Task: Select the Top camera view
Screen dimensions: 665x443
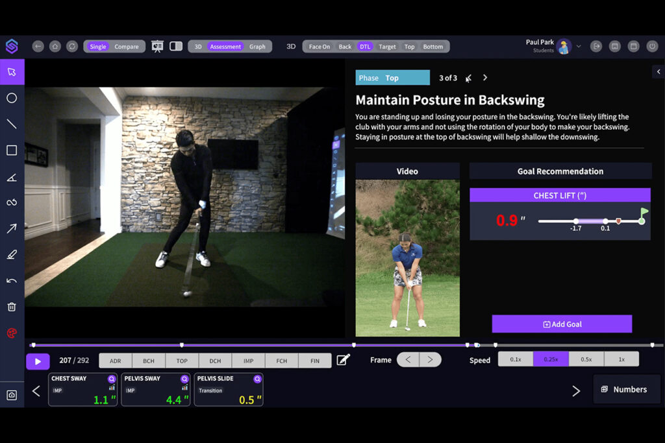Action: [409, 47]
